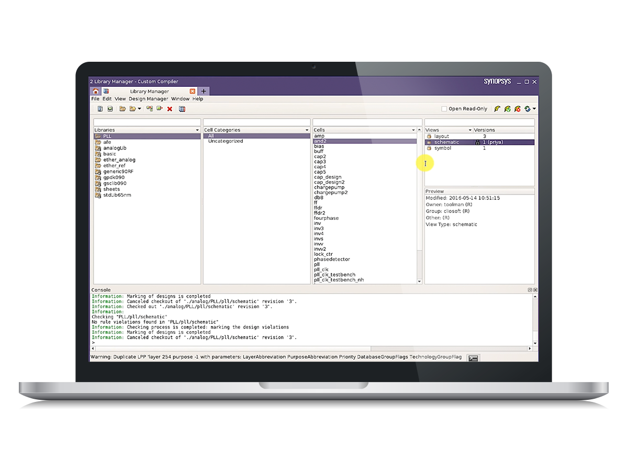Click the lock icon beside the layout view
Screen dimensions: 628x471
[x=429, y=136]
